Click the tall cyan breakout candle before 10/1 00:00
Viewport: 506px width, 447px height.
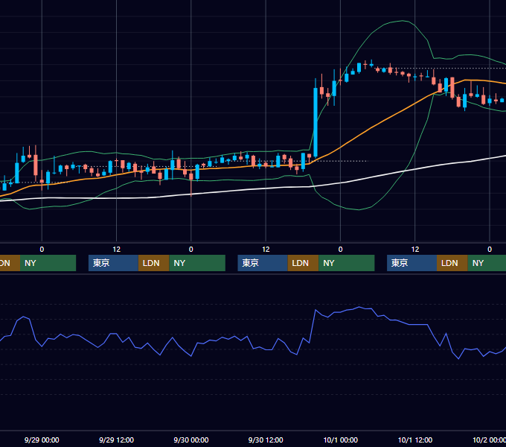point(316,122)
